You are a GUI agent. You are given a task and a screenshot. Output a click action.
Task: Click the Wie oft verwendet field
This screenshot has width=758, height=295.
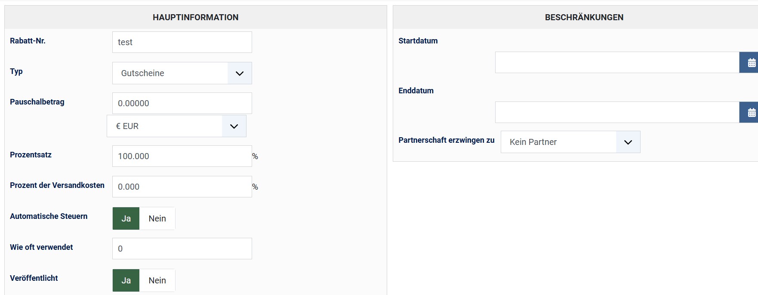click(x=182, y=249)
